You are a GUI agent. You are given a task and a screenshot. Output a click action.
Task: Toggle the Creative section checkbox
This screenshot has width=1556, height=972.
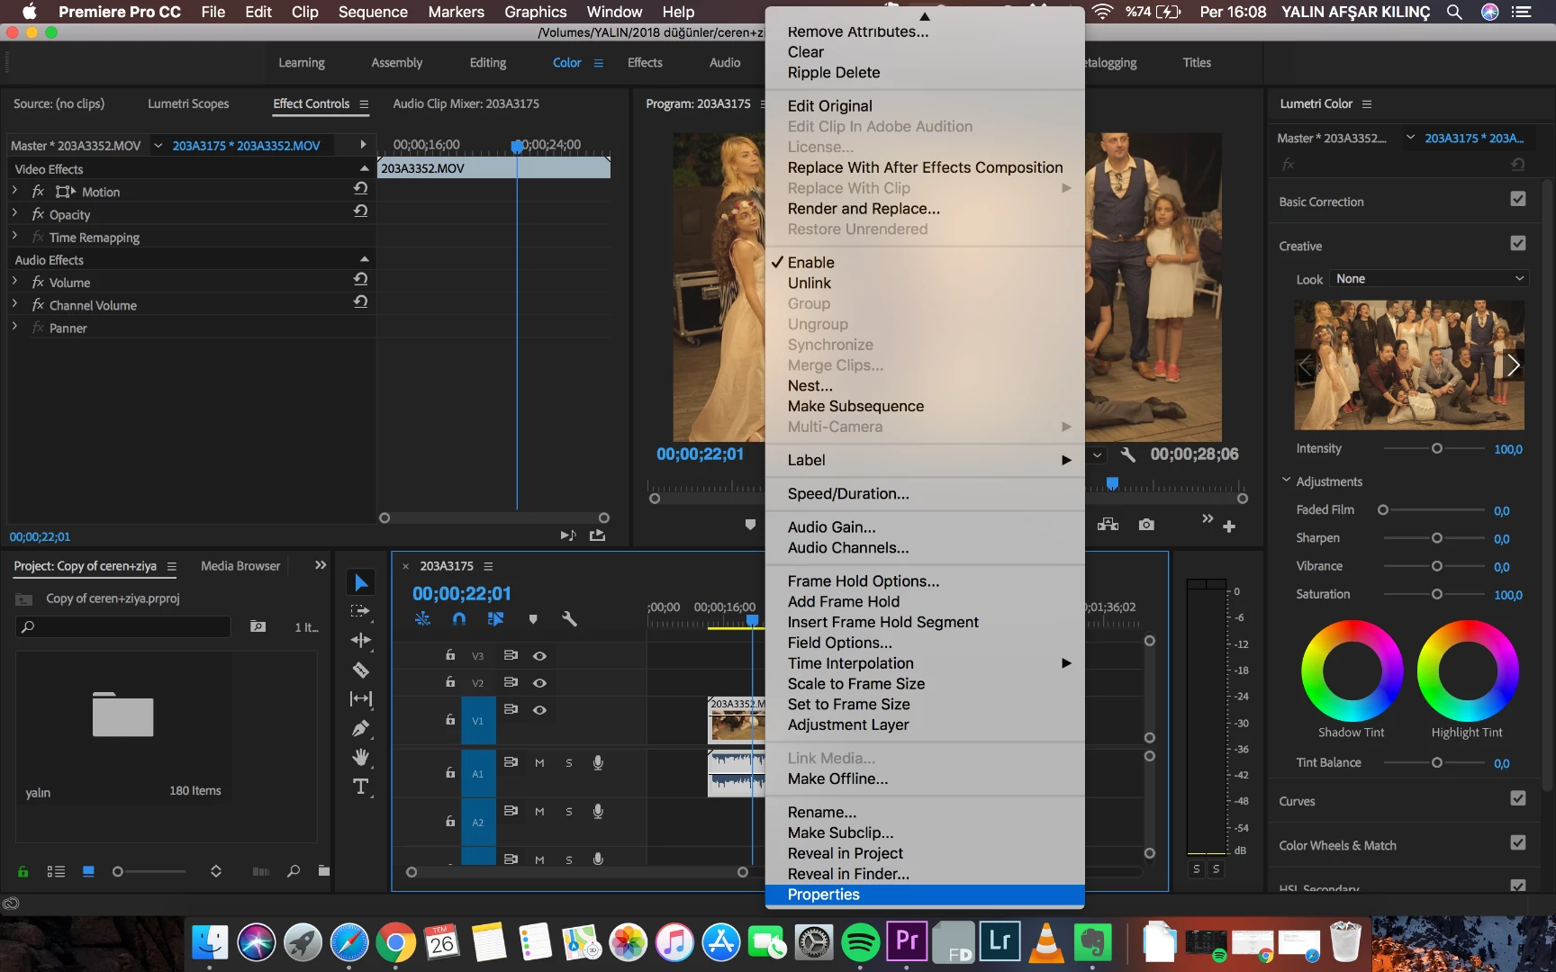pyautogui.click(x=1518, y=243)
